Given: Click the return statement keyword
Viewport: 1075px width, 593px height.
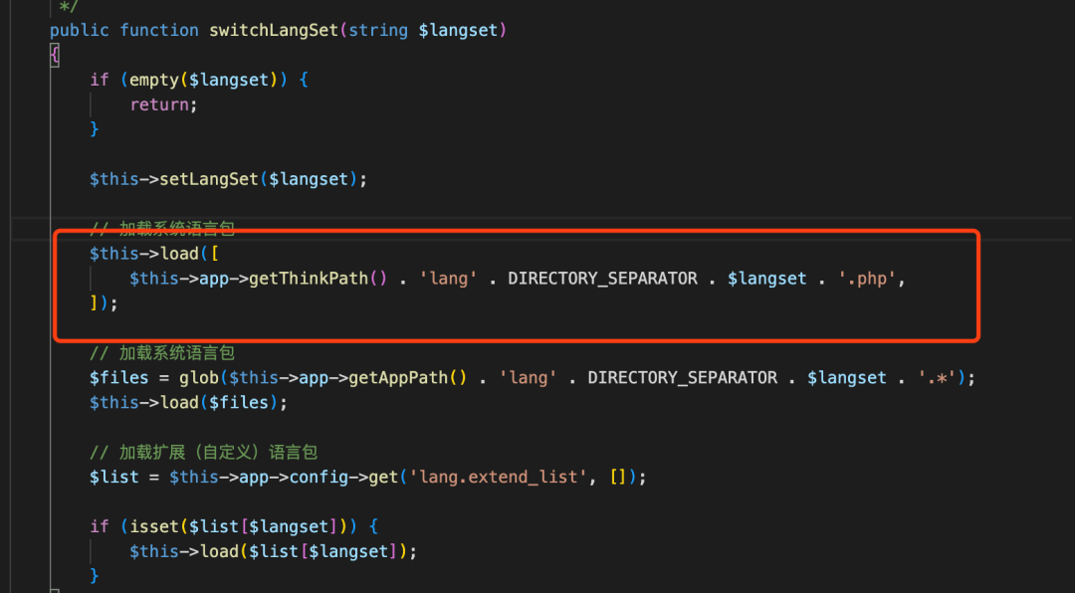Looking at the screenshot, I should click(159, 104).
